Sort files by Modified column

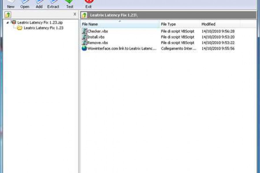pos(220,24)
